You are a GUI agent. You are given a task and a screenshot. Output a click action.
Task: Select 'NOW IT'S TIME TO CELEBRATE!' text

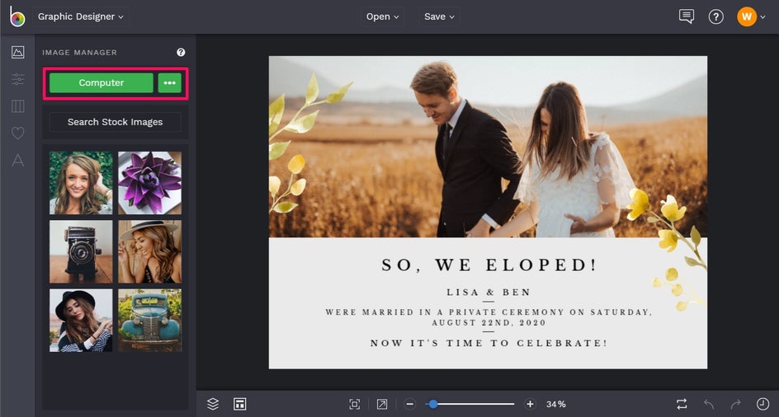tap(489, 343)
